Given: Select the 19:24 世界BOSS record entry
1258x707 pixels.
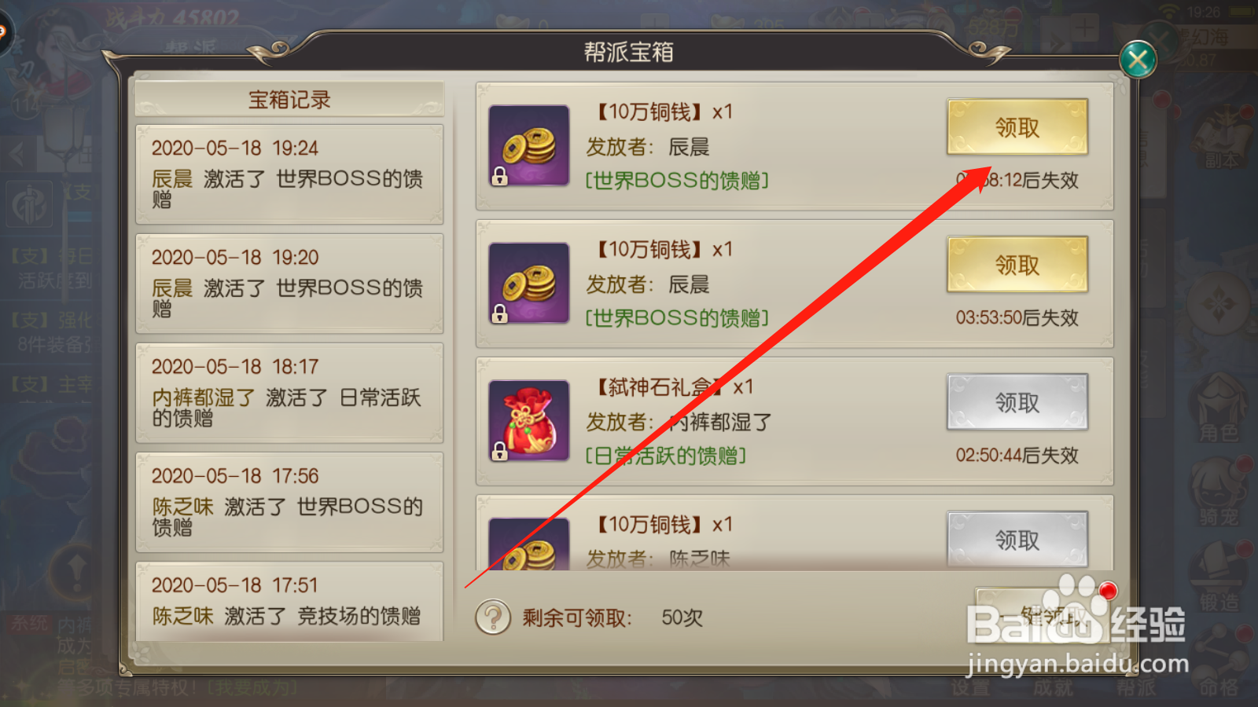Looking at the screenshot, I should tap(289, 174).
